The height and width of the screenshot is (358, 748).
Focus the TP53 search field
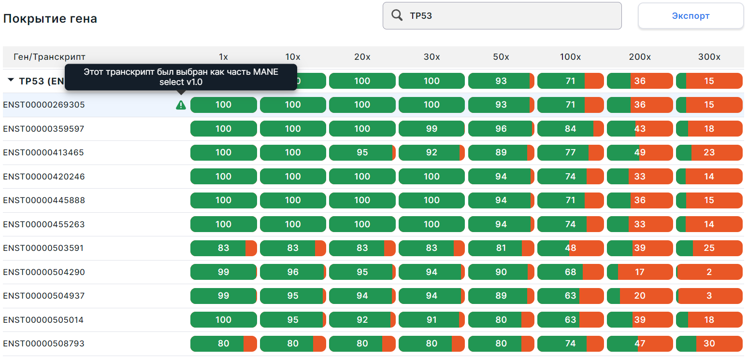coord(502,15)
